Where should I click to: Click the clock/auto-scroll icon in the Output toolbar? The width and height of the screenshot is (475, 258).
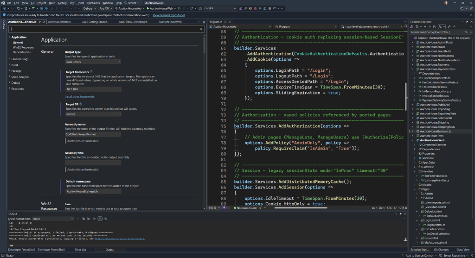(x=106, y=219)
